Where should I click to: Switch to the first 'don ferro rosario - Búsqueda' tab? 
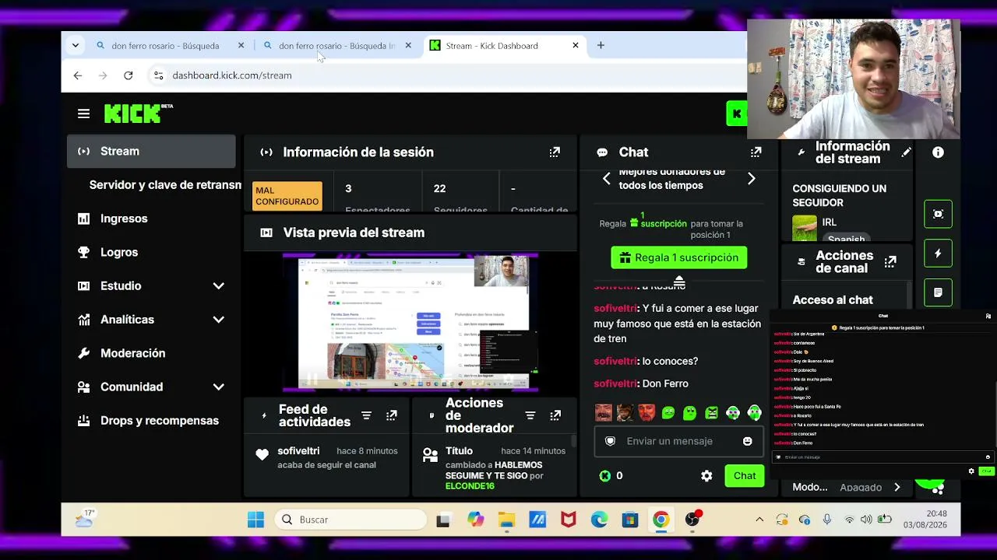click(x=170, y=46)
